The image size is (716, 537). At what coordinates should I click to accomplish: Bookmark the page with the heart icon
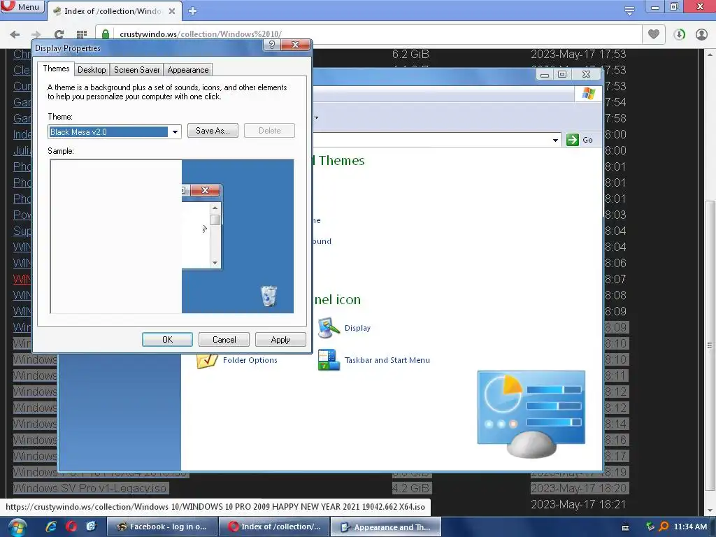coord(654,34)
